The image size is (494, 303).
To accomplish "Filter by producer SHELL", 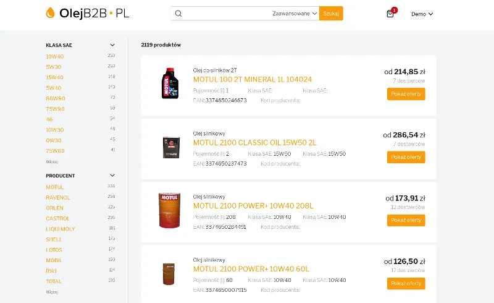I will pyautogui.click(x=54, y=239).
